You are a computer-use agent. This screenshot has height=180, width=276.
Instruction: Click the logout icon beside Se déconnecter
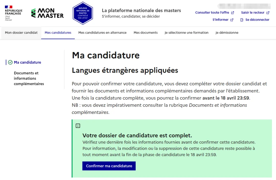coord(242,20)
